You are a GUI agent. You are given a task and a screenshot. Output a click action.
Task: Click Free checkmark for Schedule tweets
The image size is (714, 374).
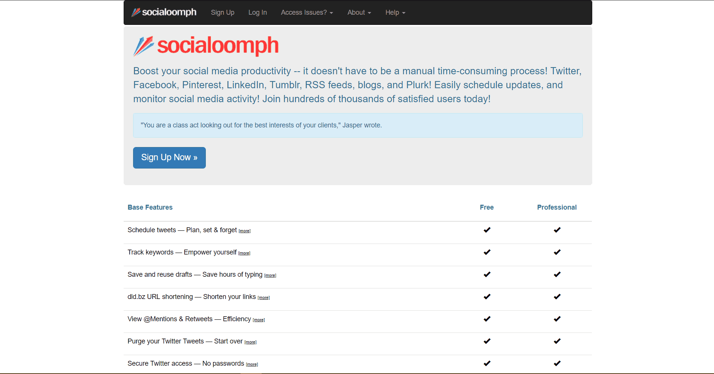point(487,230)
